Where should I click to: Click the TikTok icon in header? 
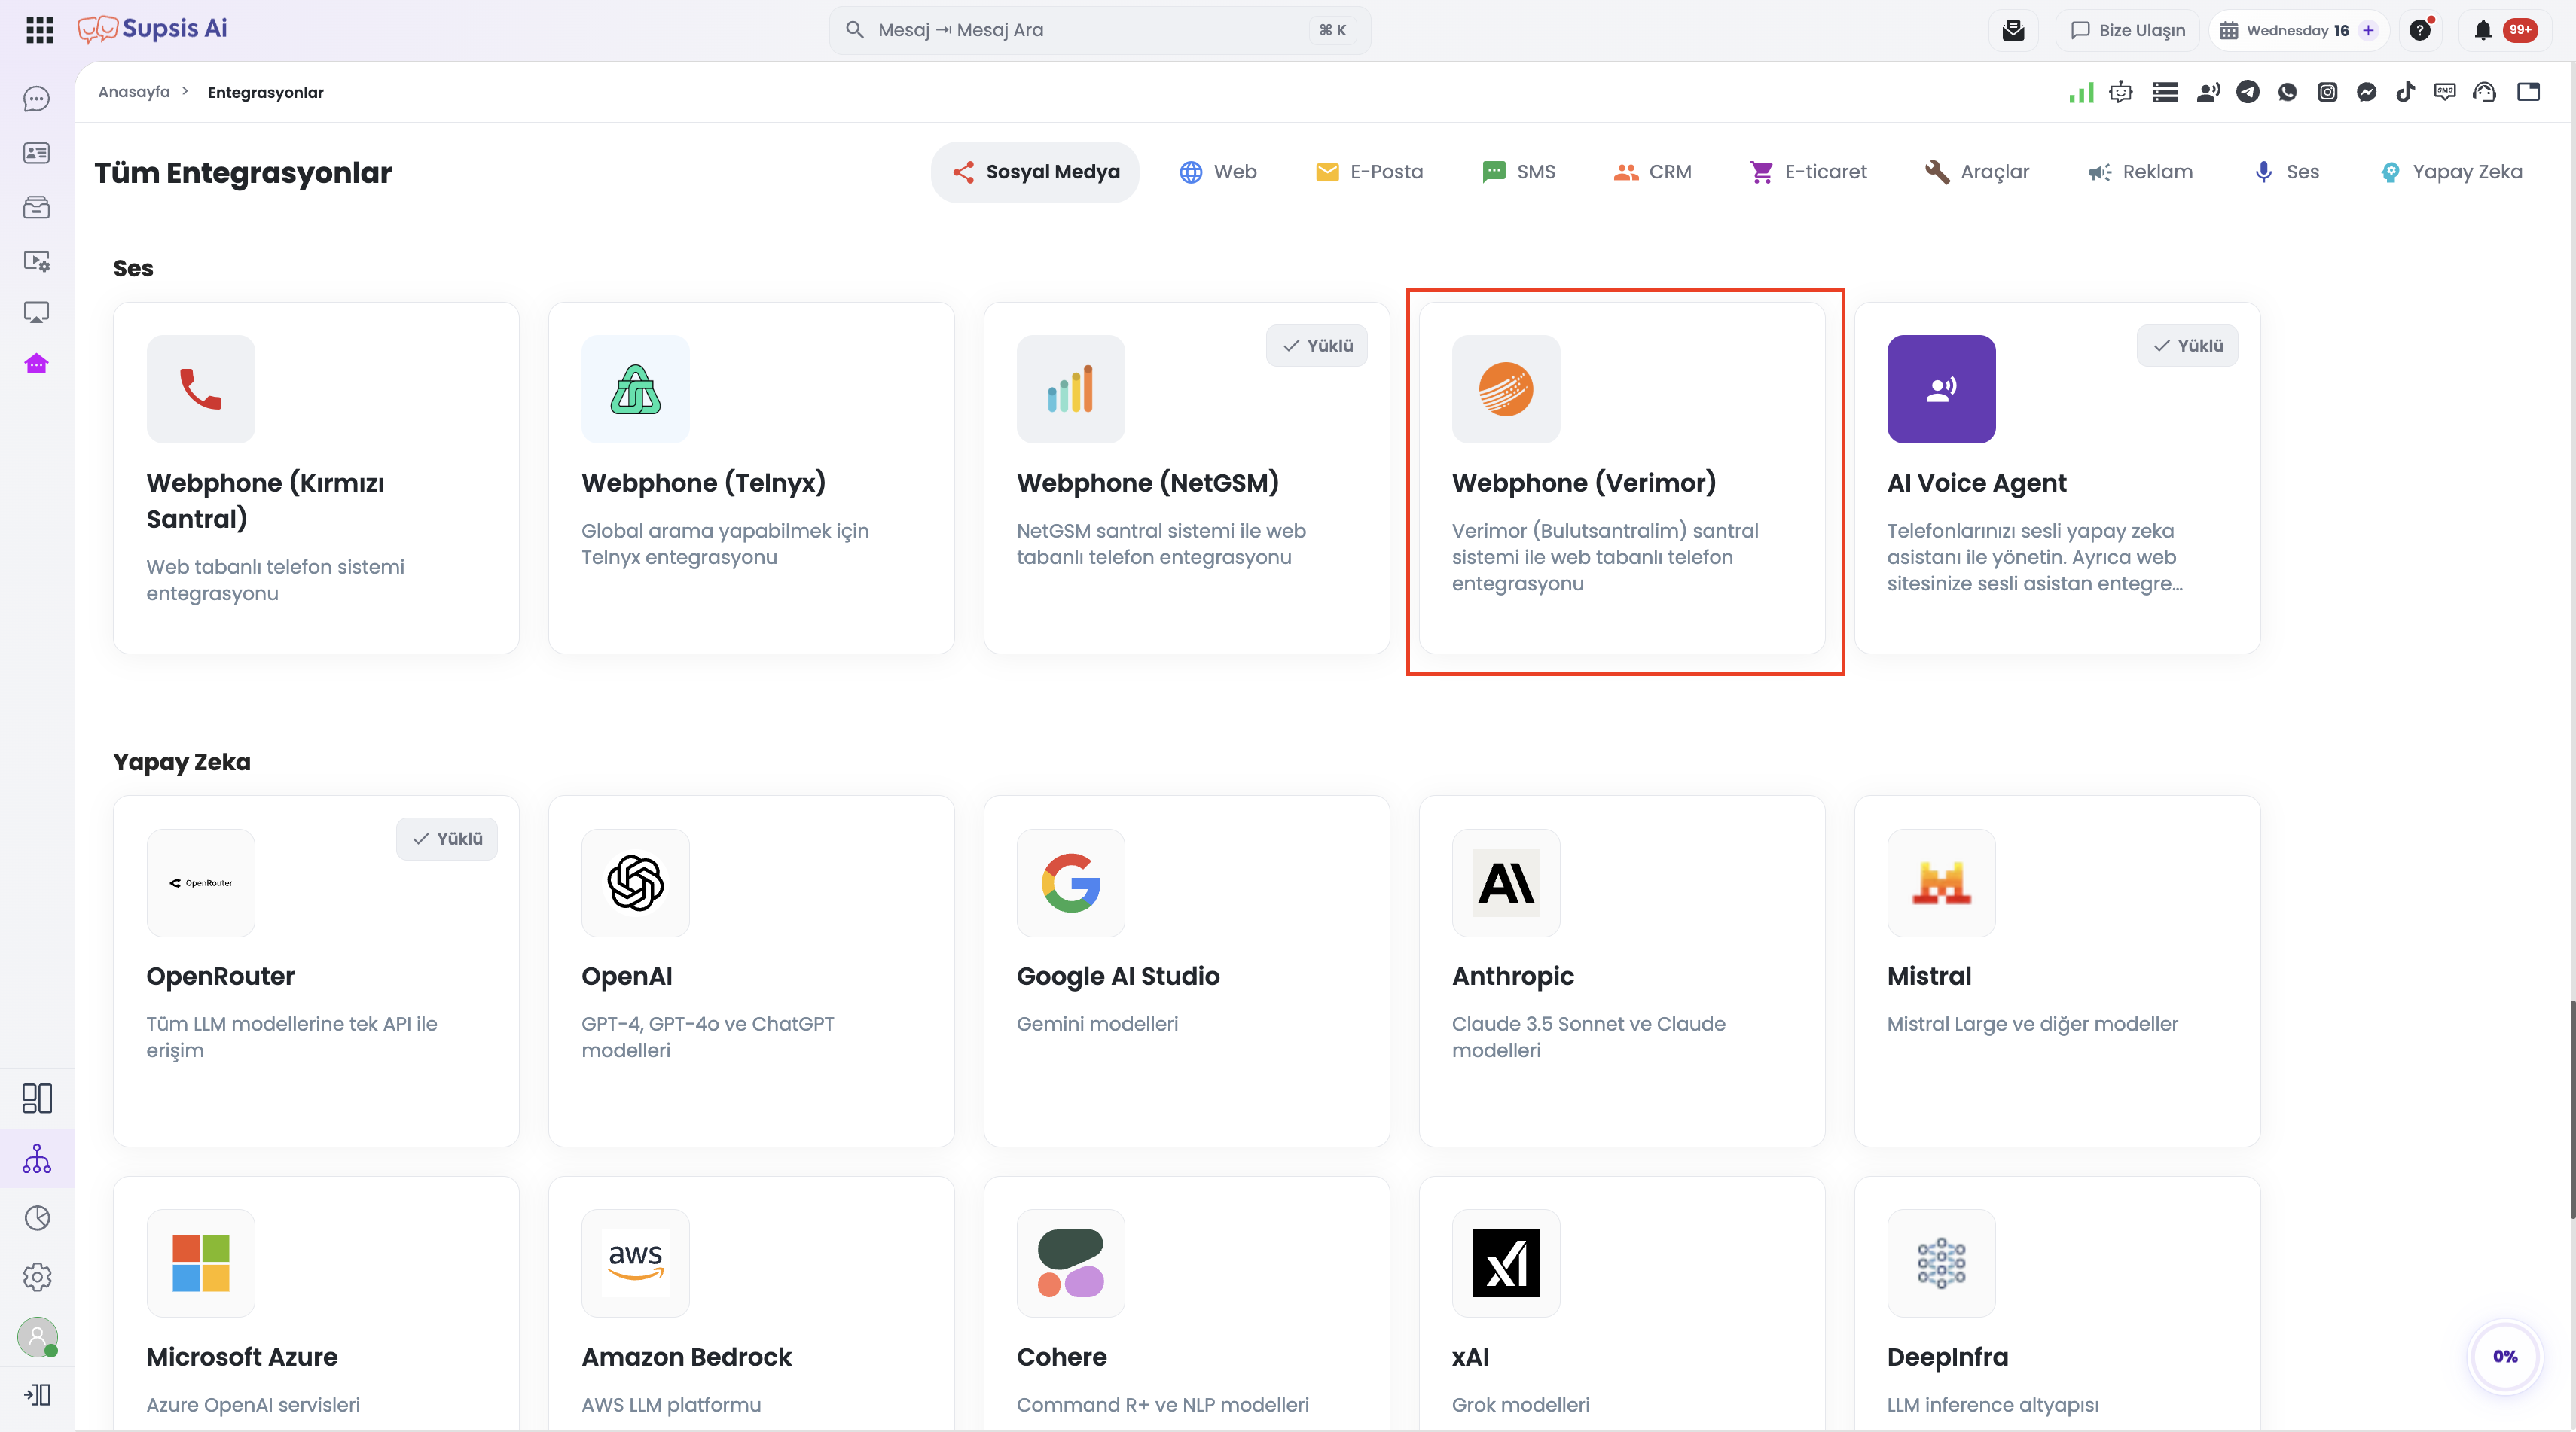(2406, 92)
